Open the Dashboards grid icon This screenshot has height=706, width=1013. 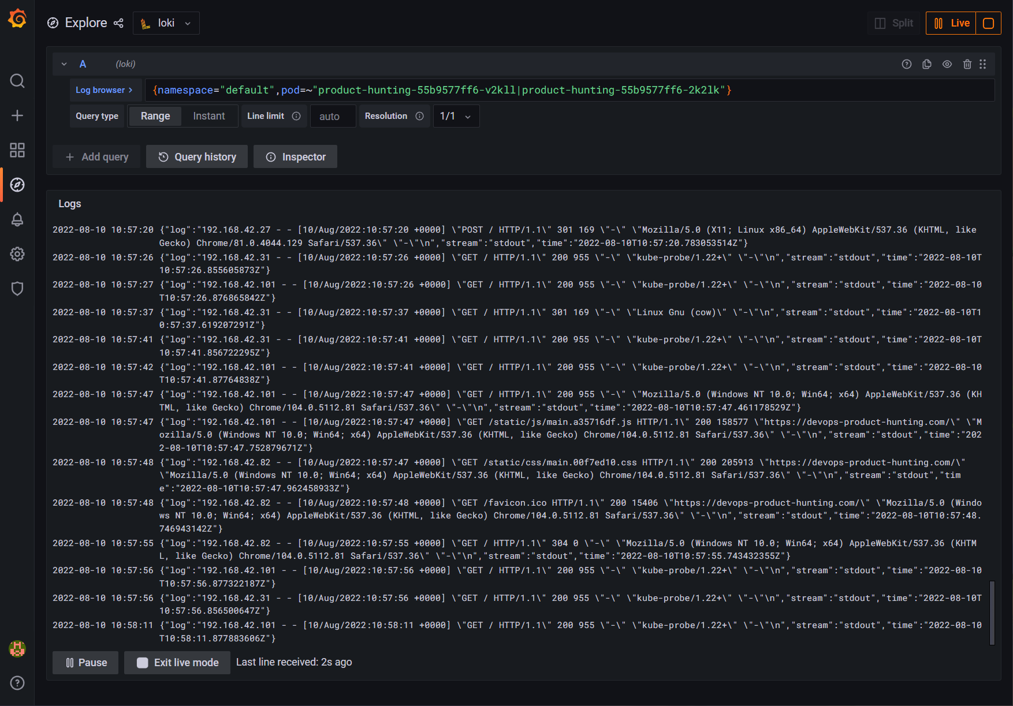[x=17, y=150]
